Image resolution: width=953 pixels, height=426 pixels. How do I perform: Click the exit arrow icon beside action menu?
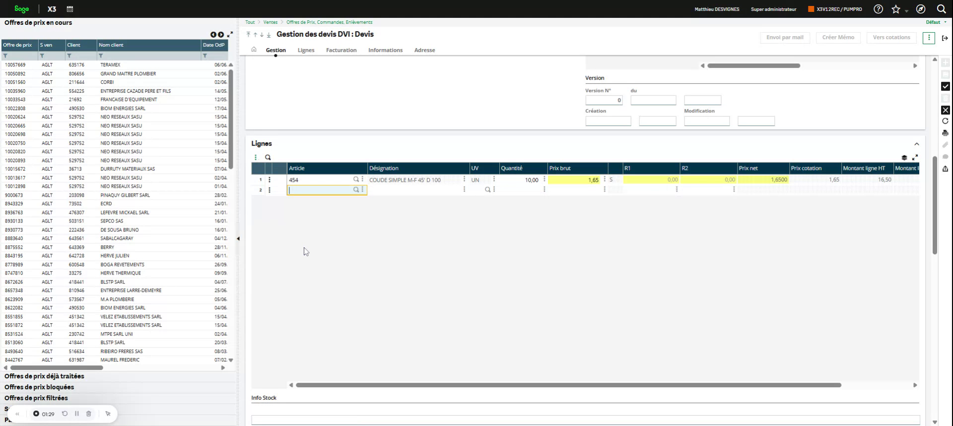click(x=945, y=38)
